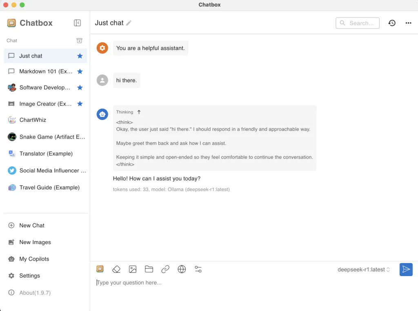Attach an image using the picture icon

[133, 269]
